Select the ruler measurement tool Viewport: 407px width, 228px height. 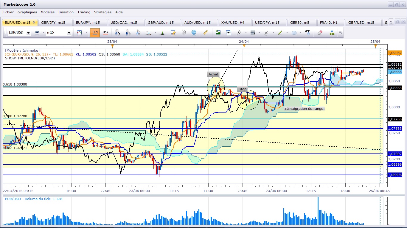(206, 33)
